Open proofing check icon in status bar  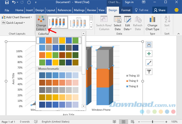click(x=36, y=122)
